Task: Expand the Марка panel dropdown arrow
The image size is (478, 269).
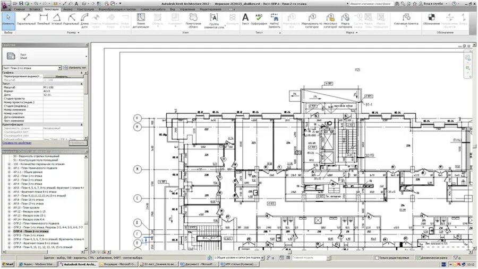Action: point(356,32)
